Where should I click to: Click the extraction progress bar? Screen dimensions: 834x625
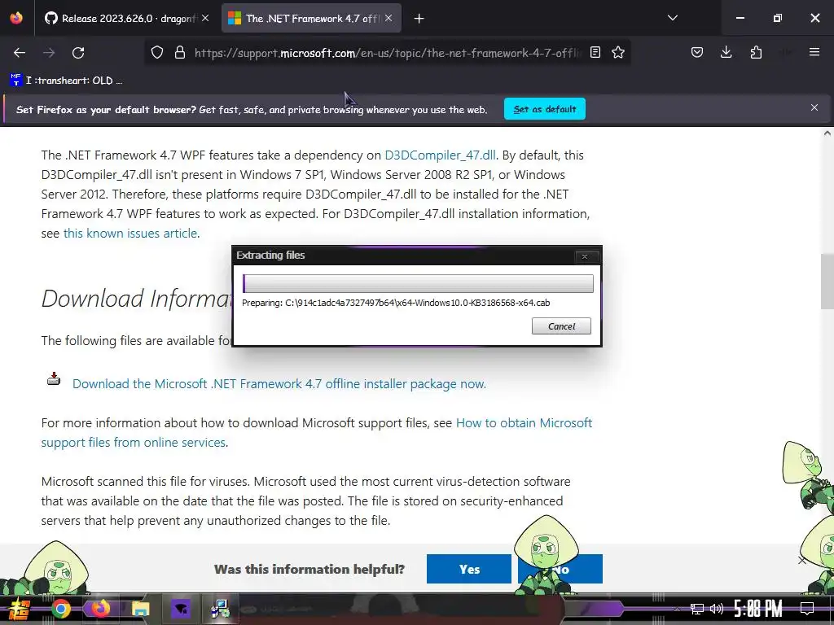click(x=418, y=284)
